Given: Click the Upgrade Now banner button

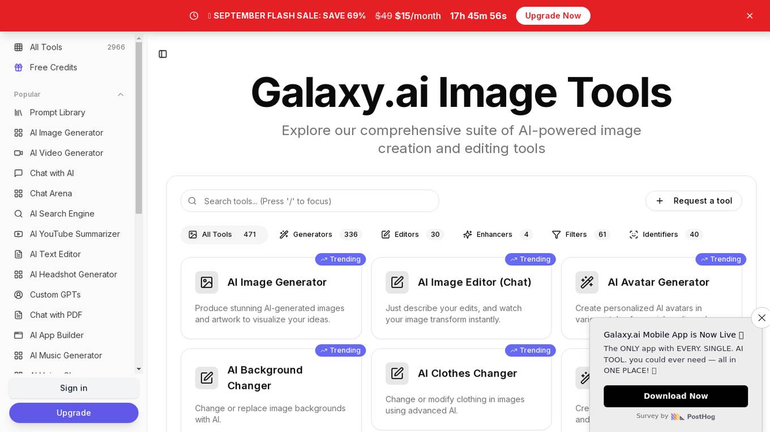Looking at the screenshot, I should pos(553,16).
